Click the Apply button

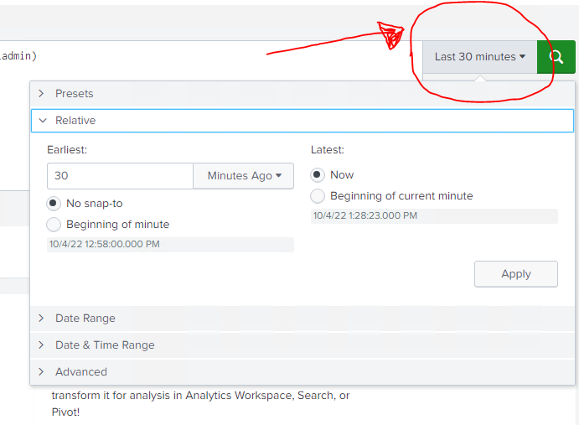coord(515,274)
